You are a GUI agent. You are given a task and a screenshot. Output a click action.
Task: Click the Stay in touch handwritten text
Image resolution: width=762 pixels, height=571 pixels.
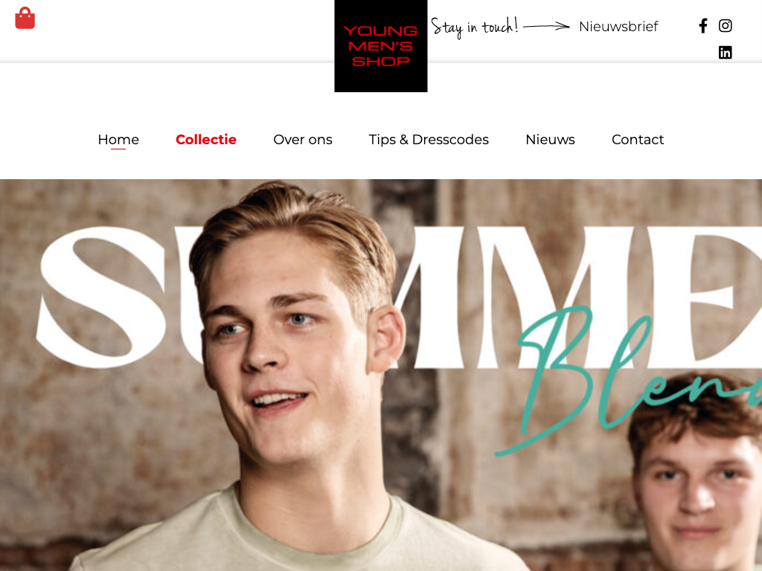pyautogui.click(x=474, y=27)
